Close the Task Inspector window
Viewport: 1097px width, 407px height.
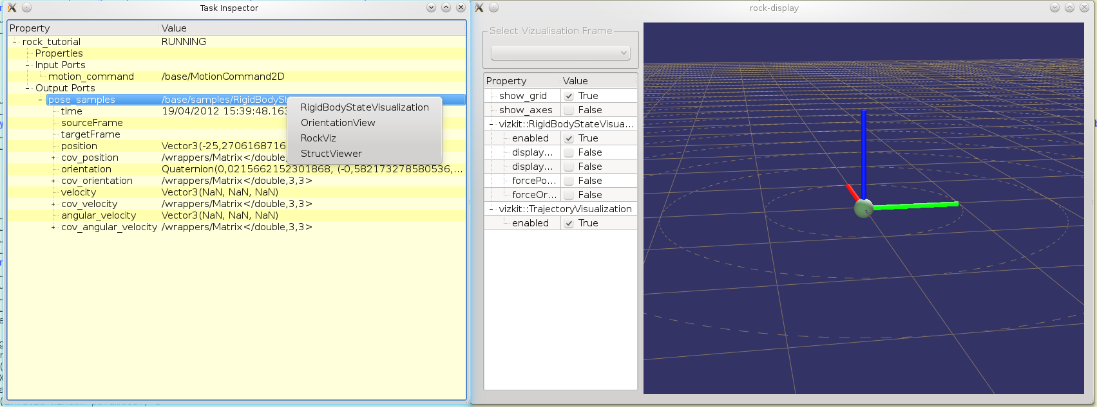click(x=461, y=8)
